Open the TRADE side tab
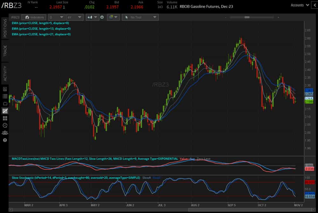 [5, 51]
